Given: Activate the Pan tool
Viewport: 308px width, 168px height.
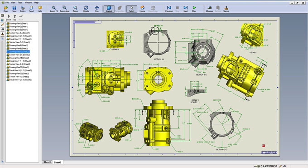Looking at the screenshot, I should [97, 9].
